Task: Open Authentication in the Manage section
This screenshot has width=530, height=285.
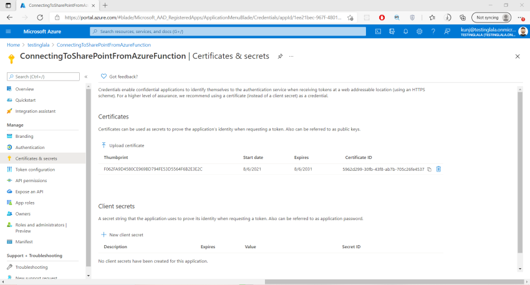Action: click(30, 147)
